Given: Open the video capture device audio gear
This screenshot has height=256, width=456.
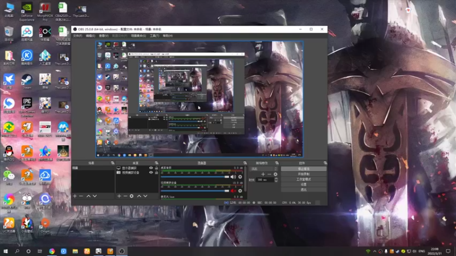Looking at the screenshot, I should (240, 191).
